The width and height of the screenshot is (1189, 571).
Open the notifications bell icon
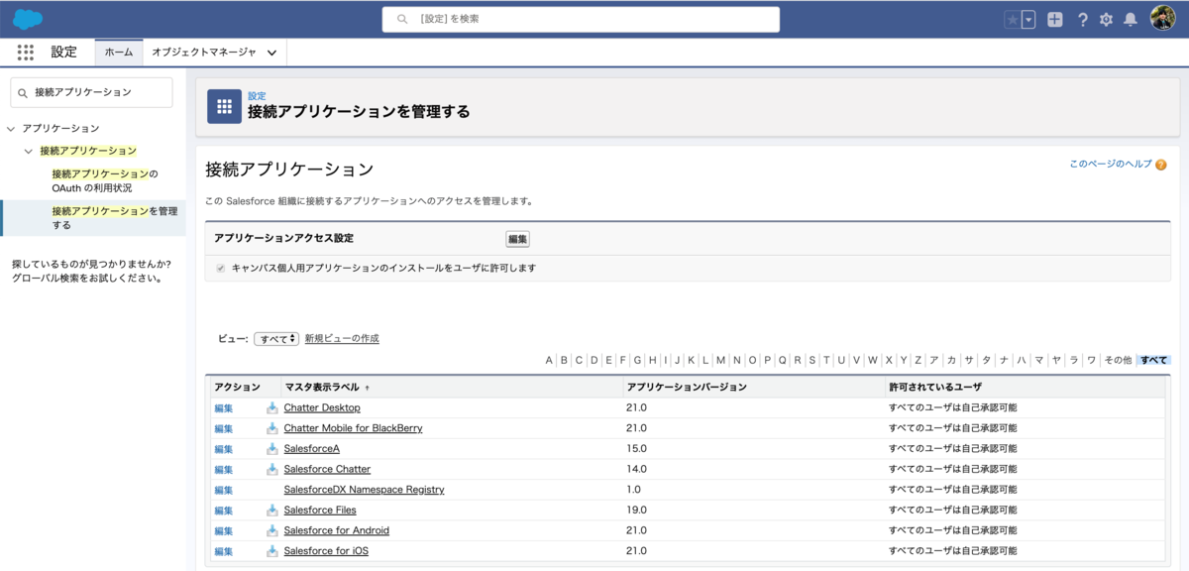point(1130,19)
